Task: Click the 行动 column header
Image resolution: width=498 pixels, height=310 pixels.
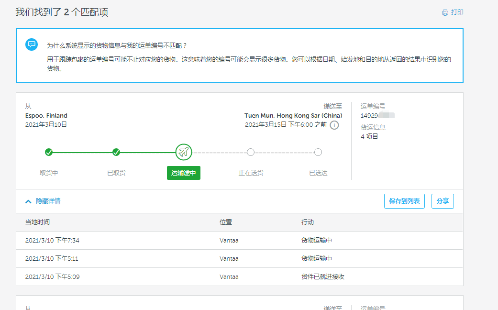Action: (308, 222)
